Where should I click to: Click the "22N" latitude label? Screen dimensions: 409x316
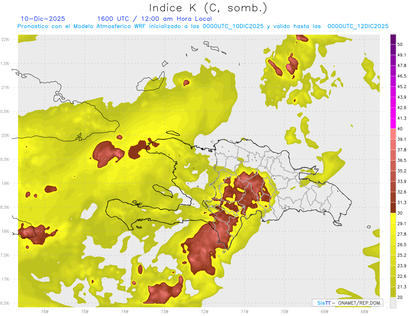[5, 40]
